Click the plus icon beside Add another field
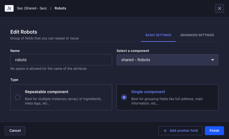 tap(165, 131)
